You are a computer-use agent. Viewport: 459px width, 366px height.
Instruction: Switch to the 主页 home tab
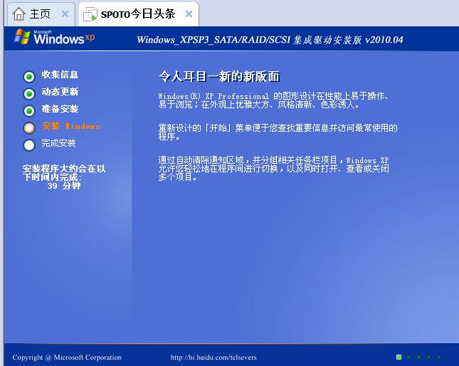tap(41, 14)
